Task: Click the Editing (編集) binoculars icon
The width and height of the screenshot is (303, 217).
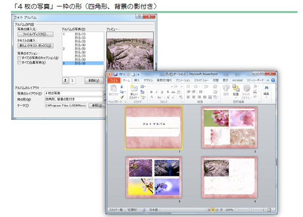Action: [x=266, y=88]
